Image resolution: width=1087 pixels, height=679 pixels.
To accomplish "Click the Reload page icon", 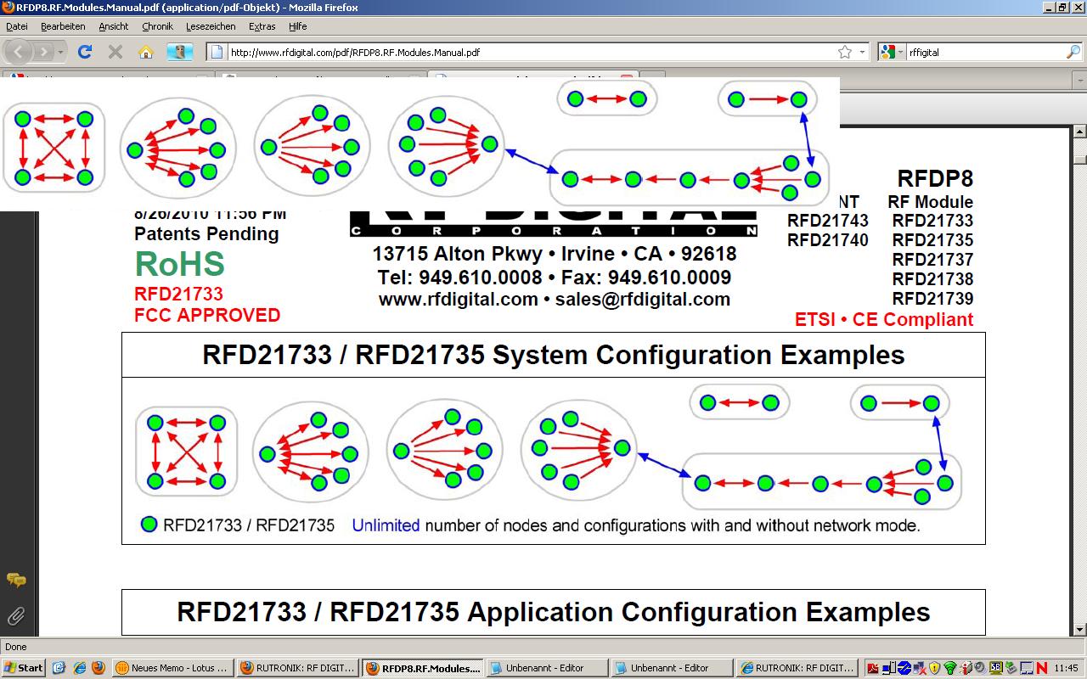I will point(85,52).
